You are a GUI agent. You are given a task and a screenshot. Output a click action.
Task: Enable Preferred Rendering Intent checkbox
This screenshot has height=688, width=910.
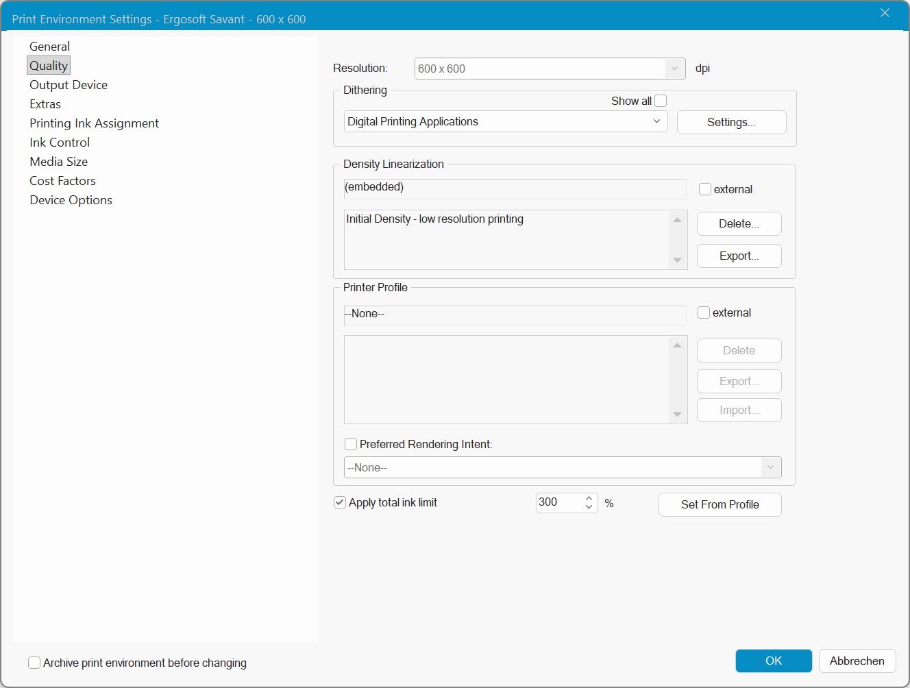pos(351,444)
